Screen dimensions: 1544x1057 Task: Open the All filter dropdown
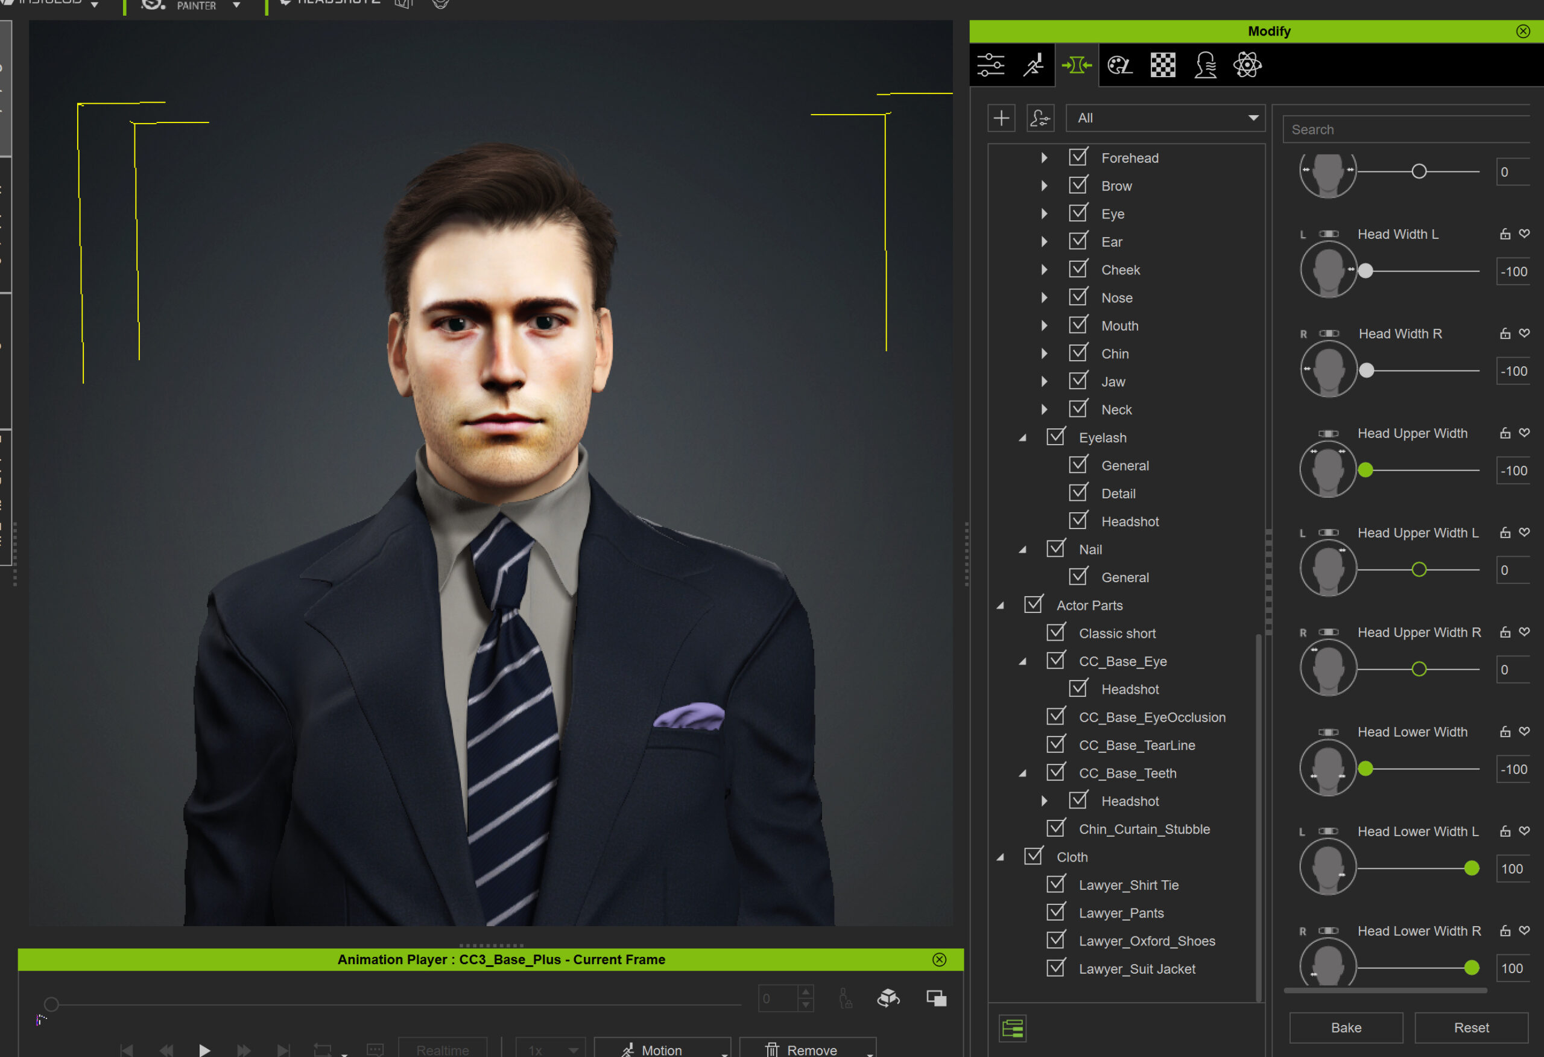pos(1165,118)
